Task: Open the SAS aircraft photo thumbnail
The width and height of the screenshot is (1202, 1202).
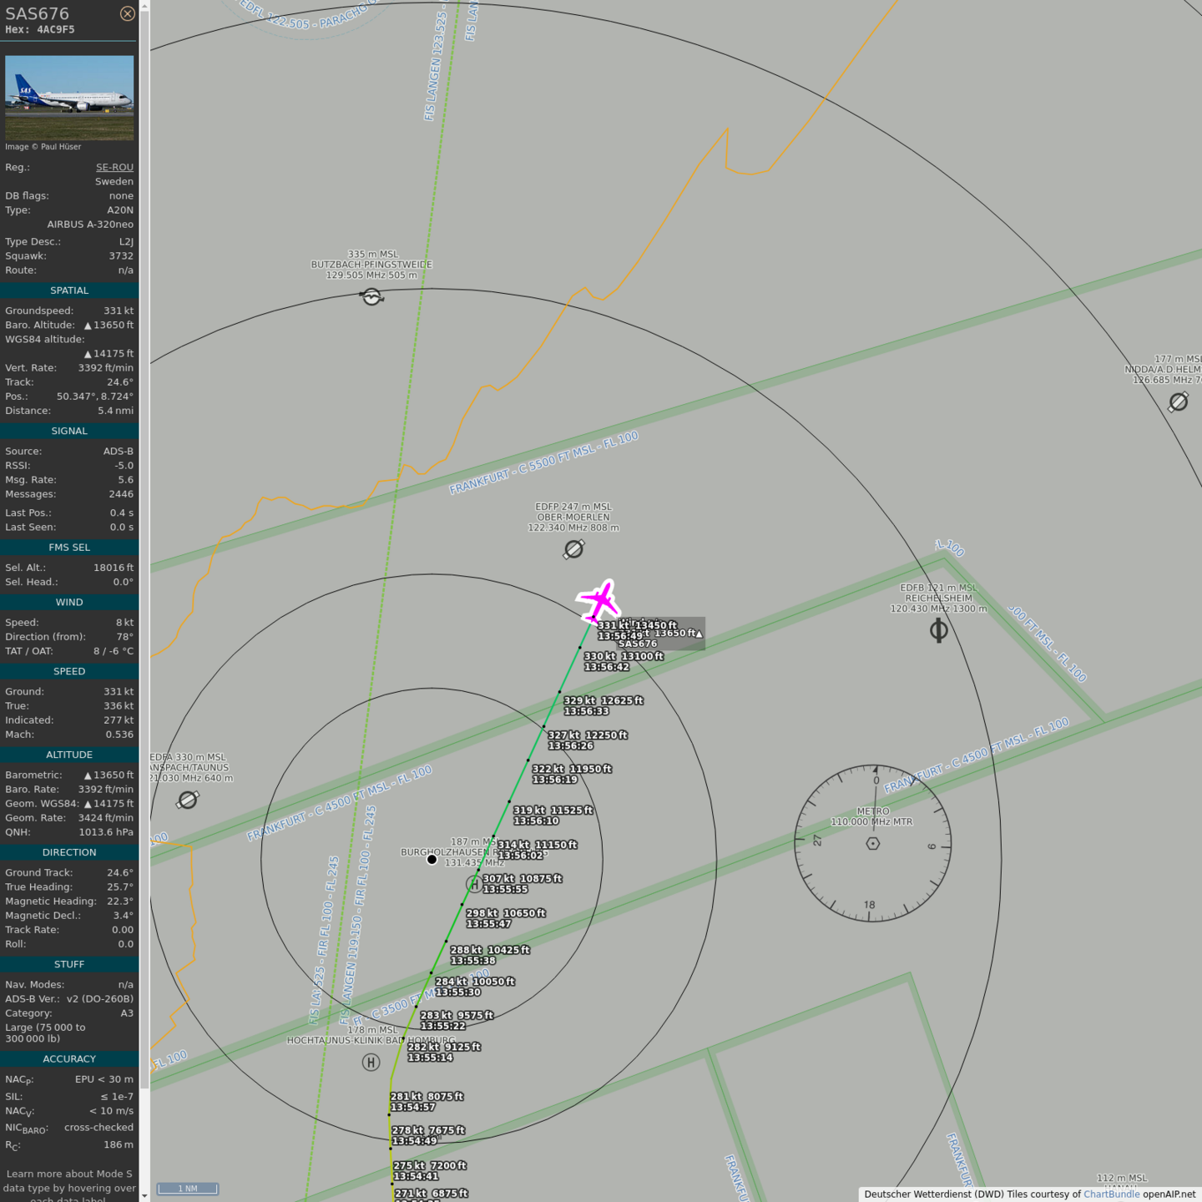Action: [69, 98]
